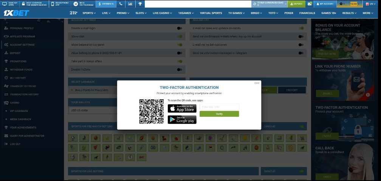Toggle Select all for pre-match sports
Screen dimensions: 381x181
pos(301,126)
